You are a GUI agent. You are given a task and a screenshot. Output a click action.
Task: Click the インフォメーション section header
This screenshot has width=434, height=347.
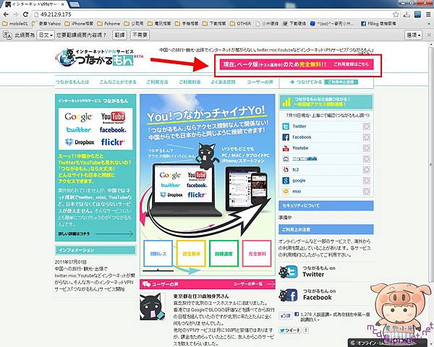tap(95, 250)
